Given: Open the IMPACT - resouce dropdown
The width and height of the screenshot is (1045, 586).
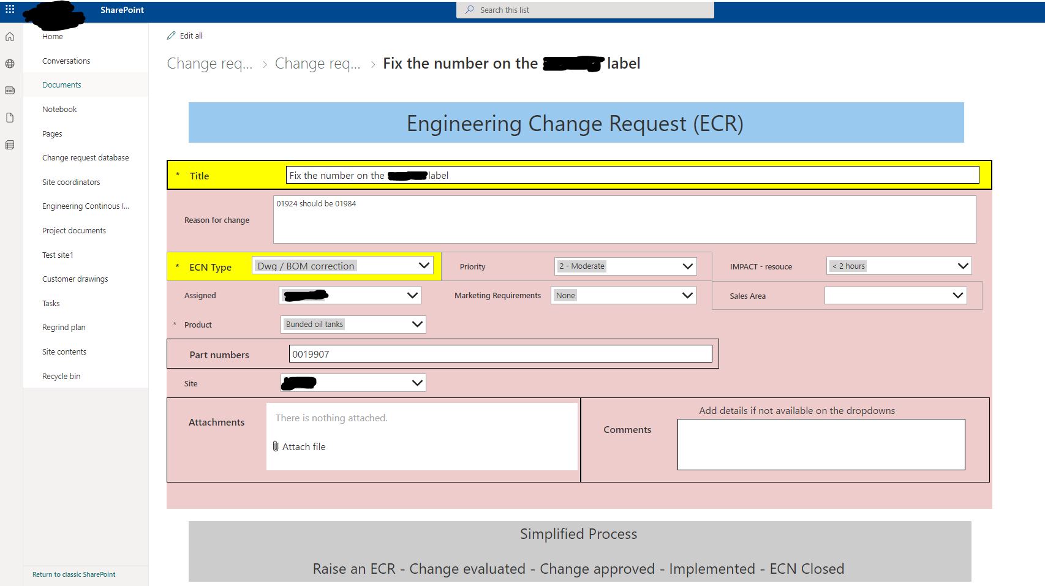Looking at the screenshot, I should click(x=899, y=266).
